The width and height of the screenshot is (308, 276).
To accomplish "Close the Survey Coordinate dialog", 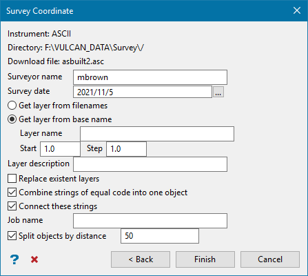I will pyautogui.click(x=297, y=10).
